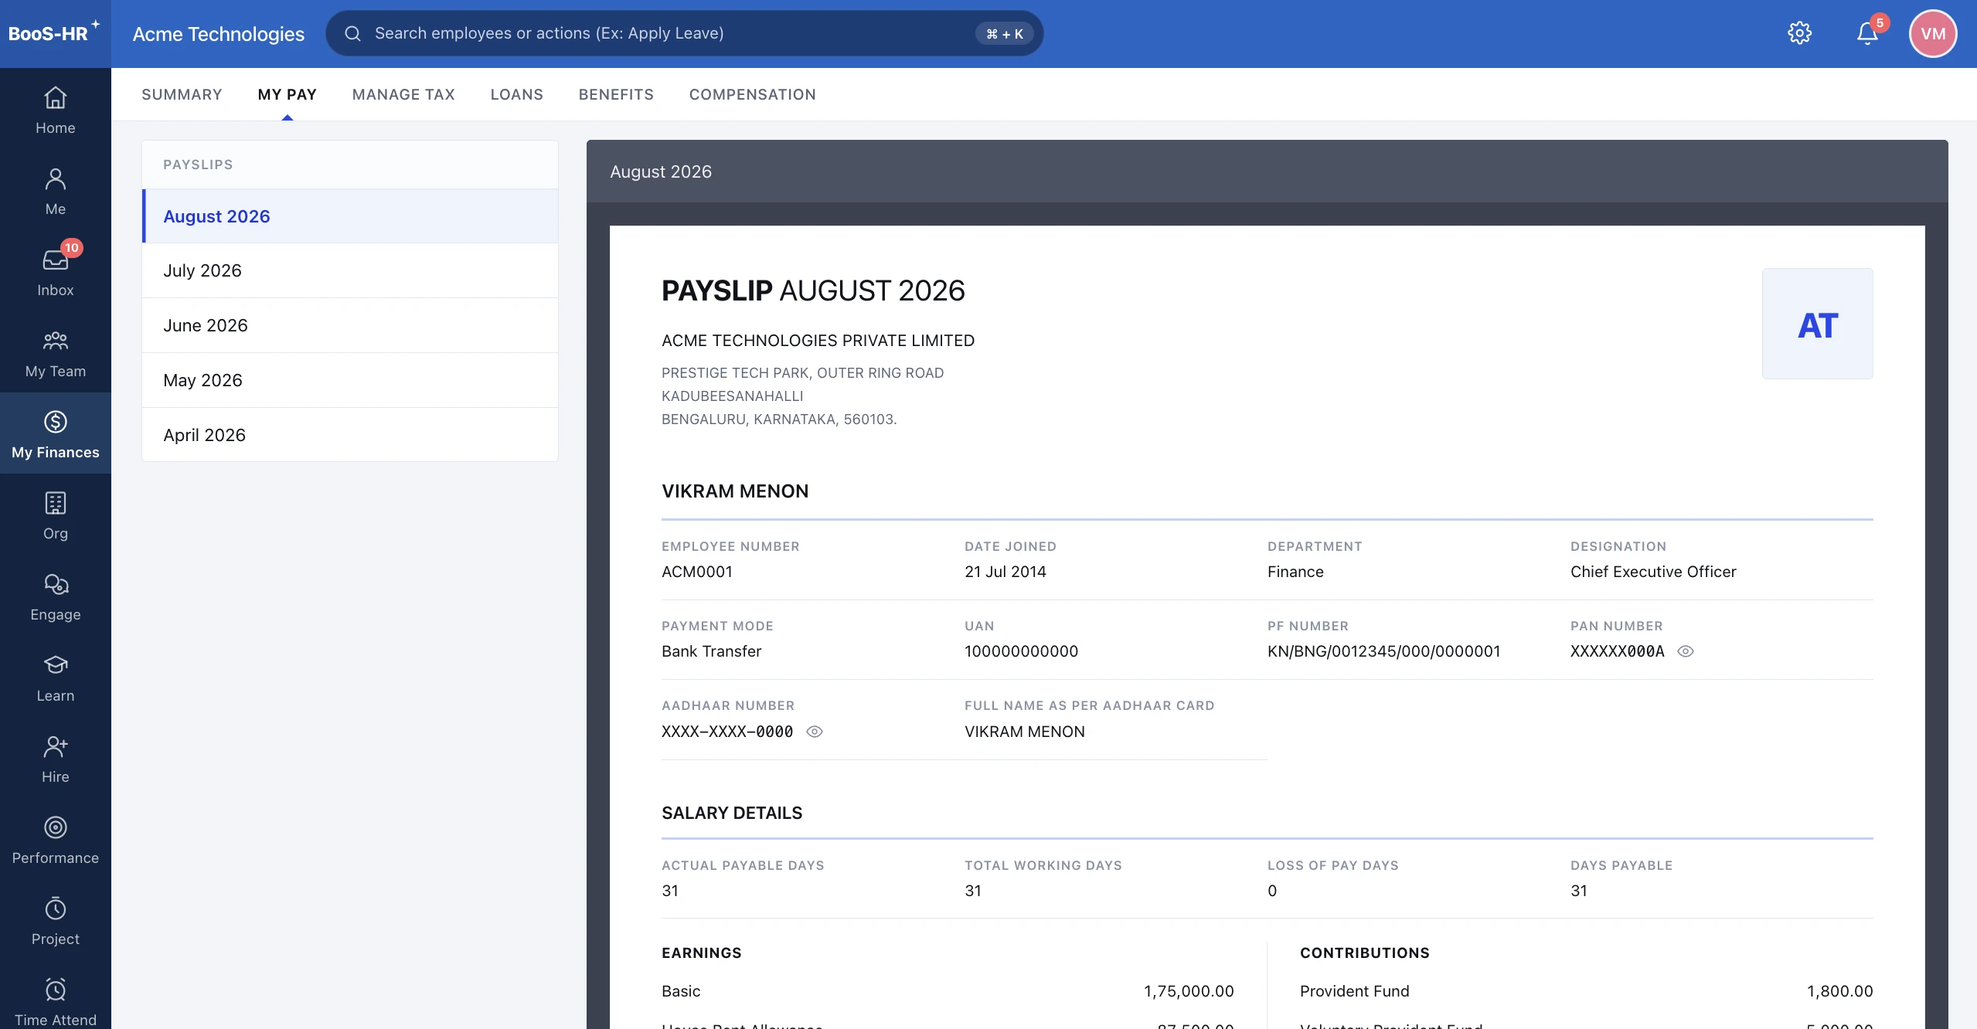
Task: Click the Provident Fund amount 1,800.00
Action: click(1839, 991)
